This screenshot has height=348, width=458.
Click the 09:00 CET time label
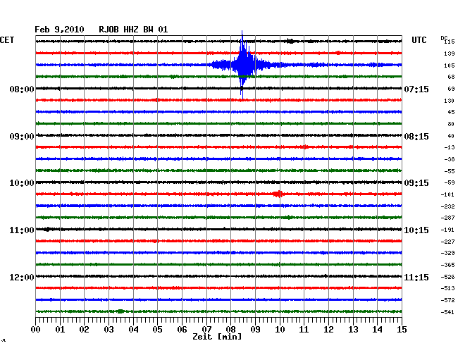(x=22, y=137)
